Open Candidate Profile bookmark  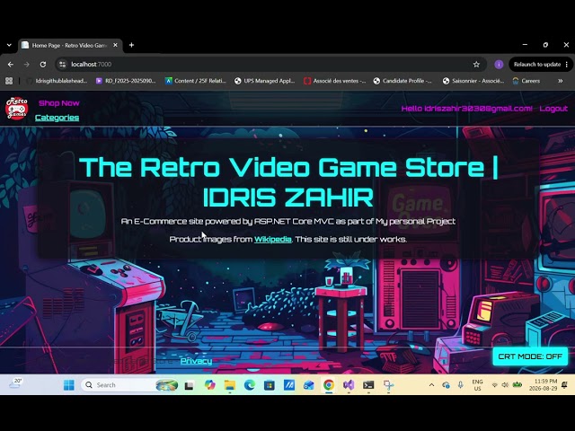402,81
